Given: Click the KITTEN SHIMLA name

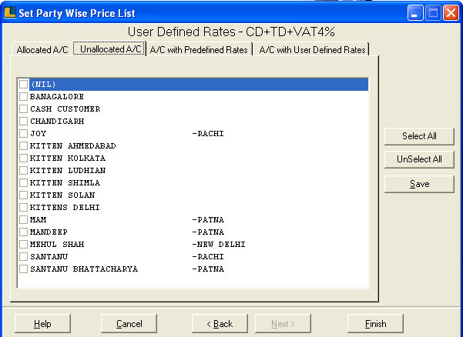Looking at the screenshot, I should 65,183.
